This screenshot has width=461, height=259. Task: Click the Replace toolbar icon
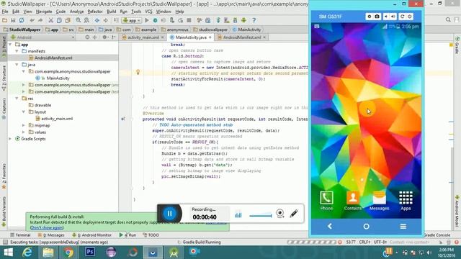pos(86,20)
